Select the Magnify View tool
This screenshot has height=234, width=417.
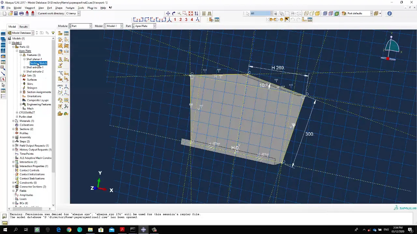[x=179, y=13]
